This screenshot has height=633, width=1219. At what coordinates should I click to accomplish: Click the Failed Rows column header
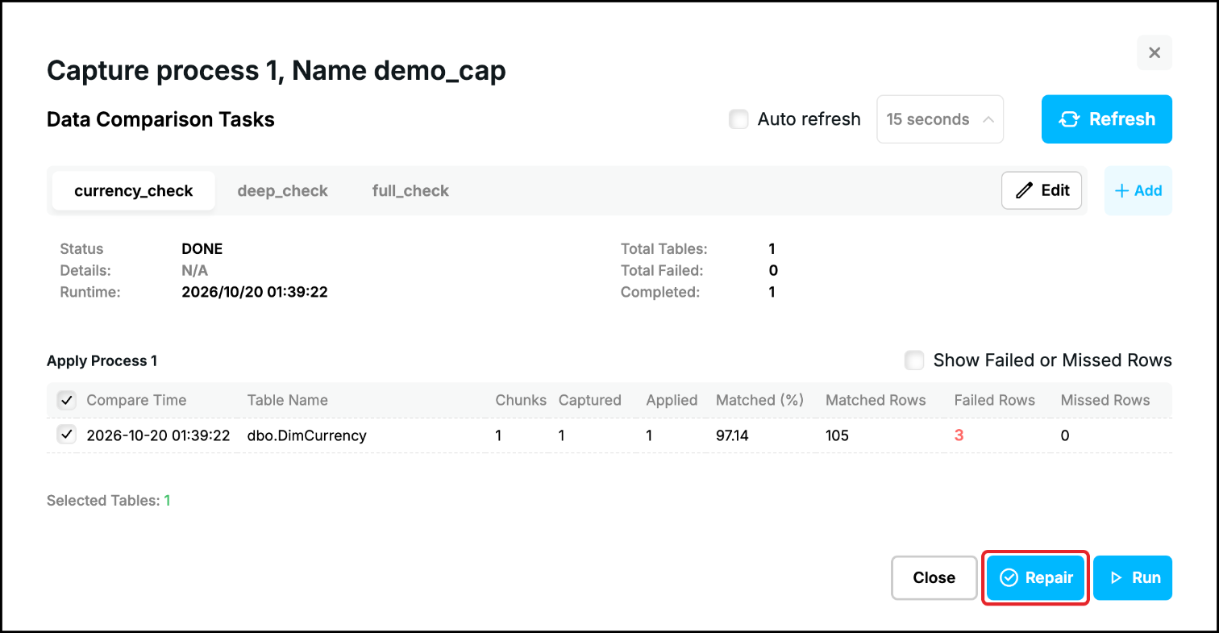[995, 400]
